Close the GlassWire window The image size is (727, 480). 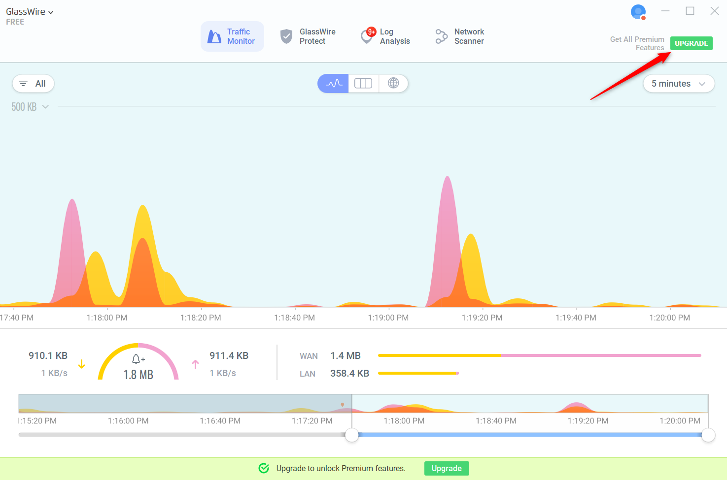tap(714, 11)
